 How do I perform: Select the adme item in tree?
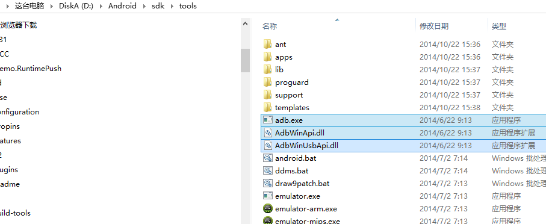[x=10, y=184]
